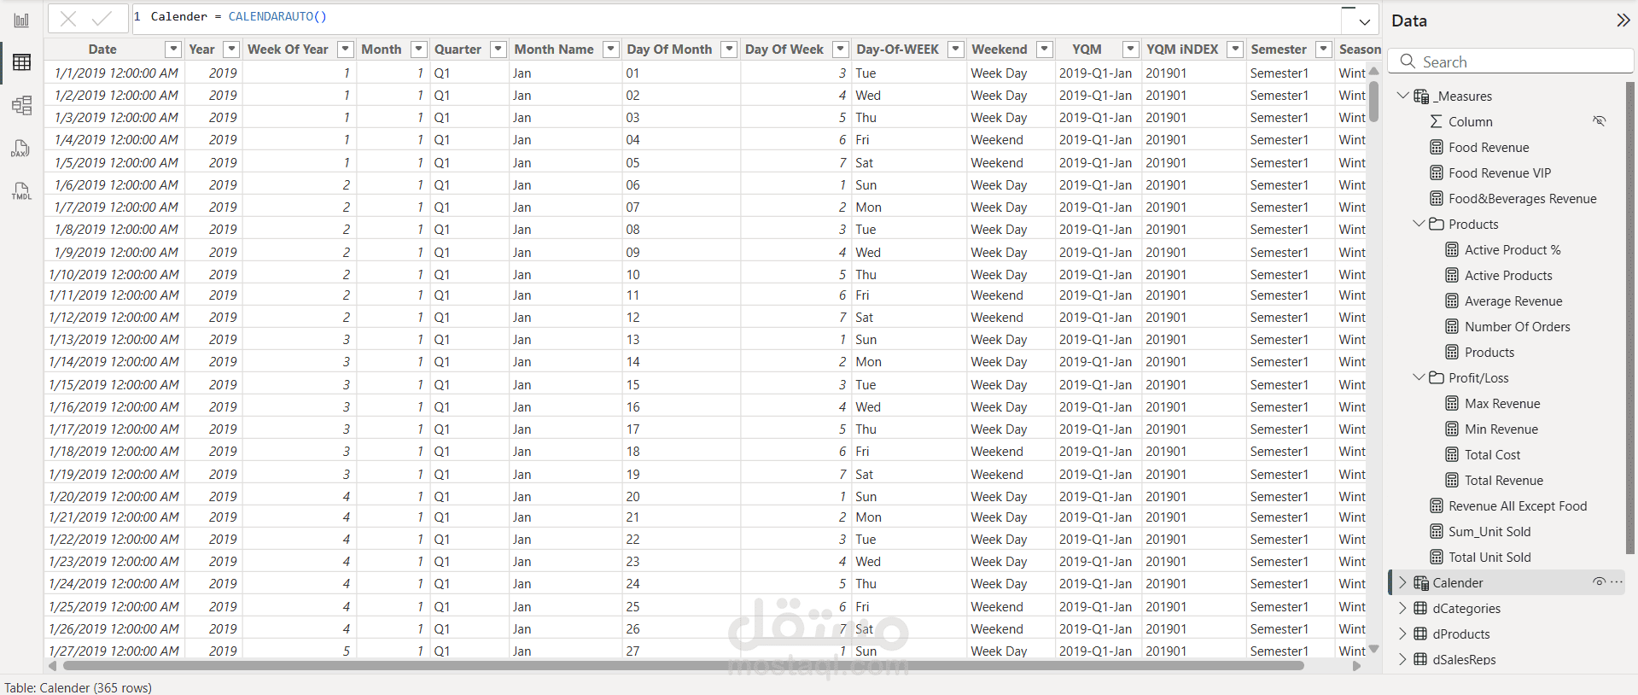
Task: Open the Month Name filter dropdown
Action: point(611,50)
